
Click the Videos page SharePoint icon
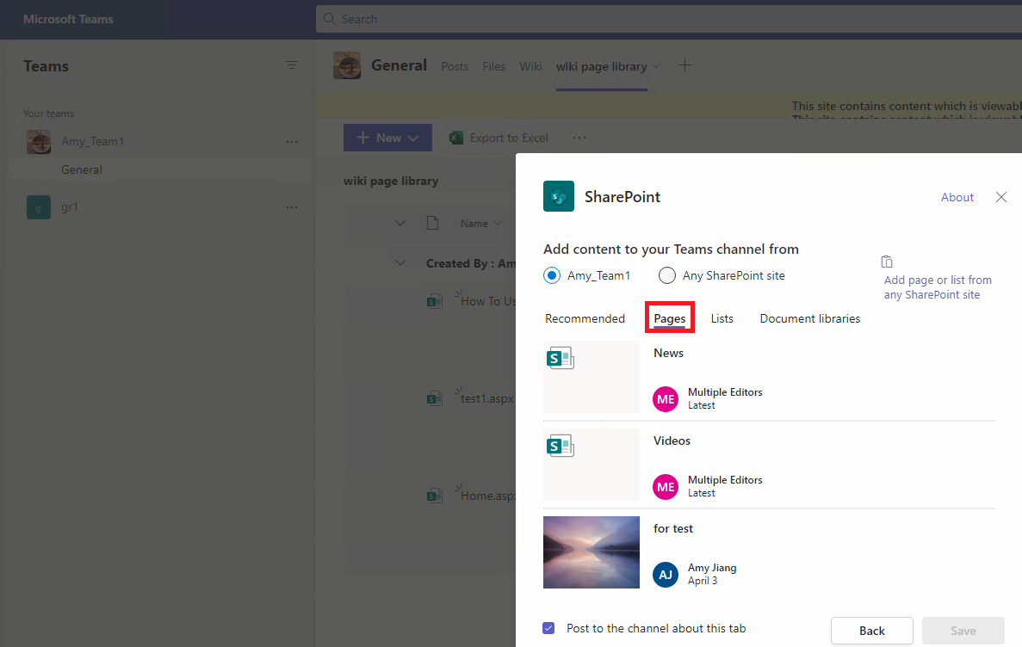coord(560,446)
